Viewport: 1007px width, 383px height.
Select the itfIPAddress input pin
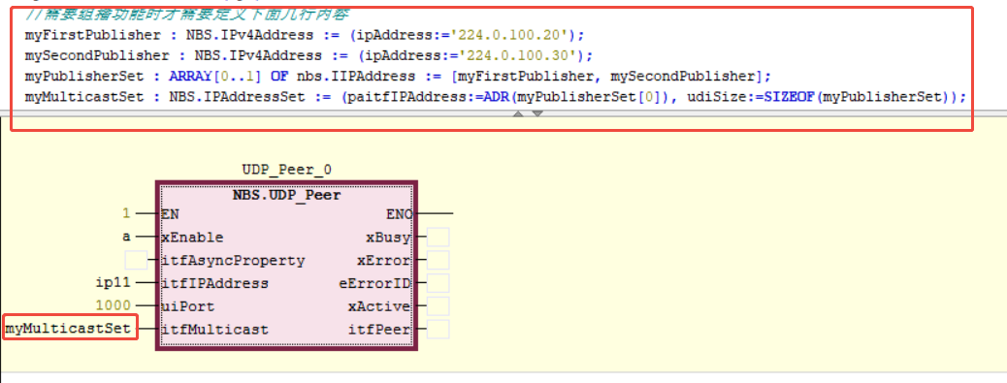[215, 283]
